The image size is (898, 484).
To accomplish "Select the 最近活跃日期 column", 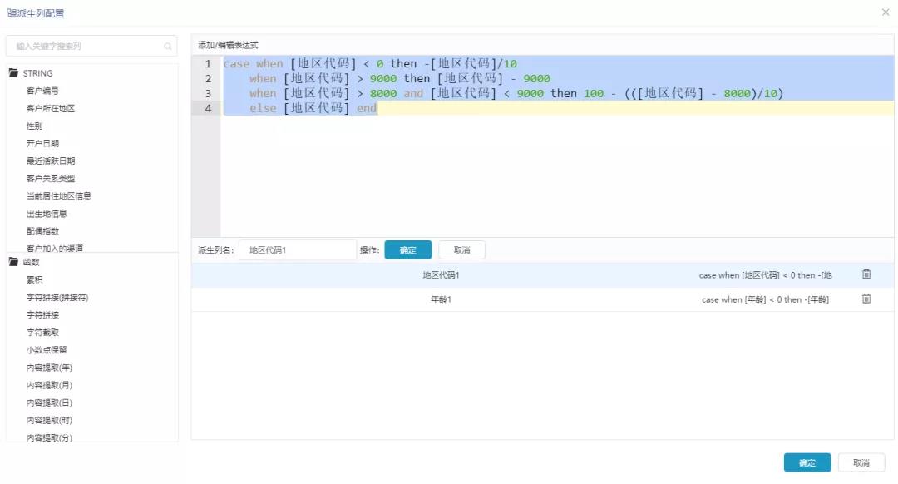I will pyautogui.click(x=51, y=161).
